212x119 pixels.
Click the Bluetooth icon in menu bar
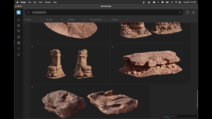172,2
